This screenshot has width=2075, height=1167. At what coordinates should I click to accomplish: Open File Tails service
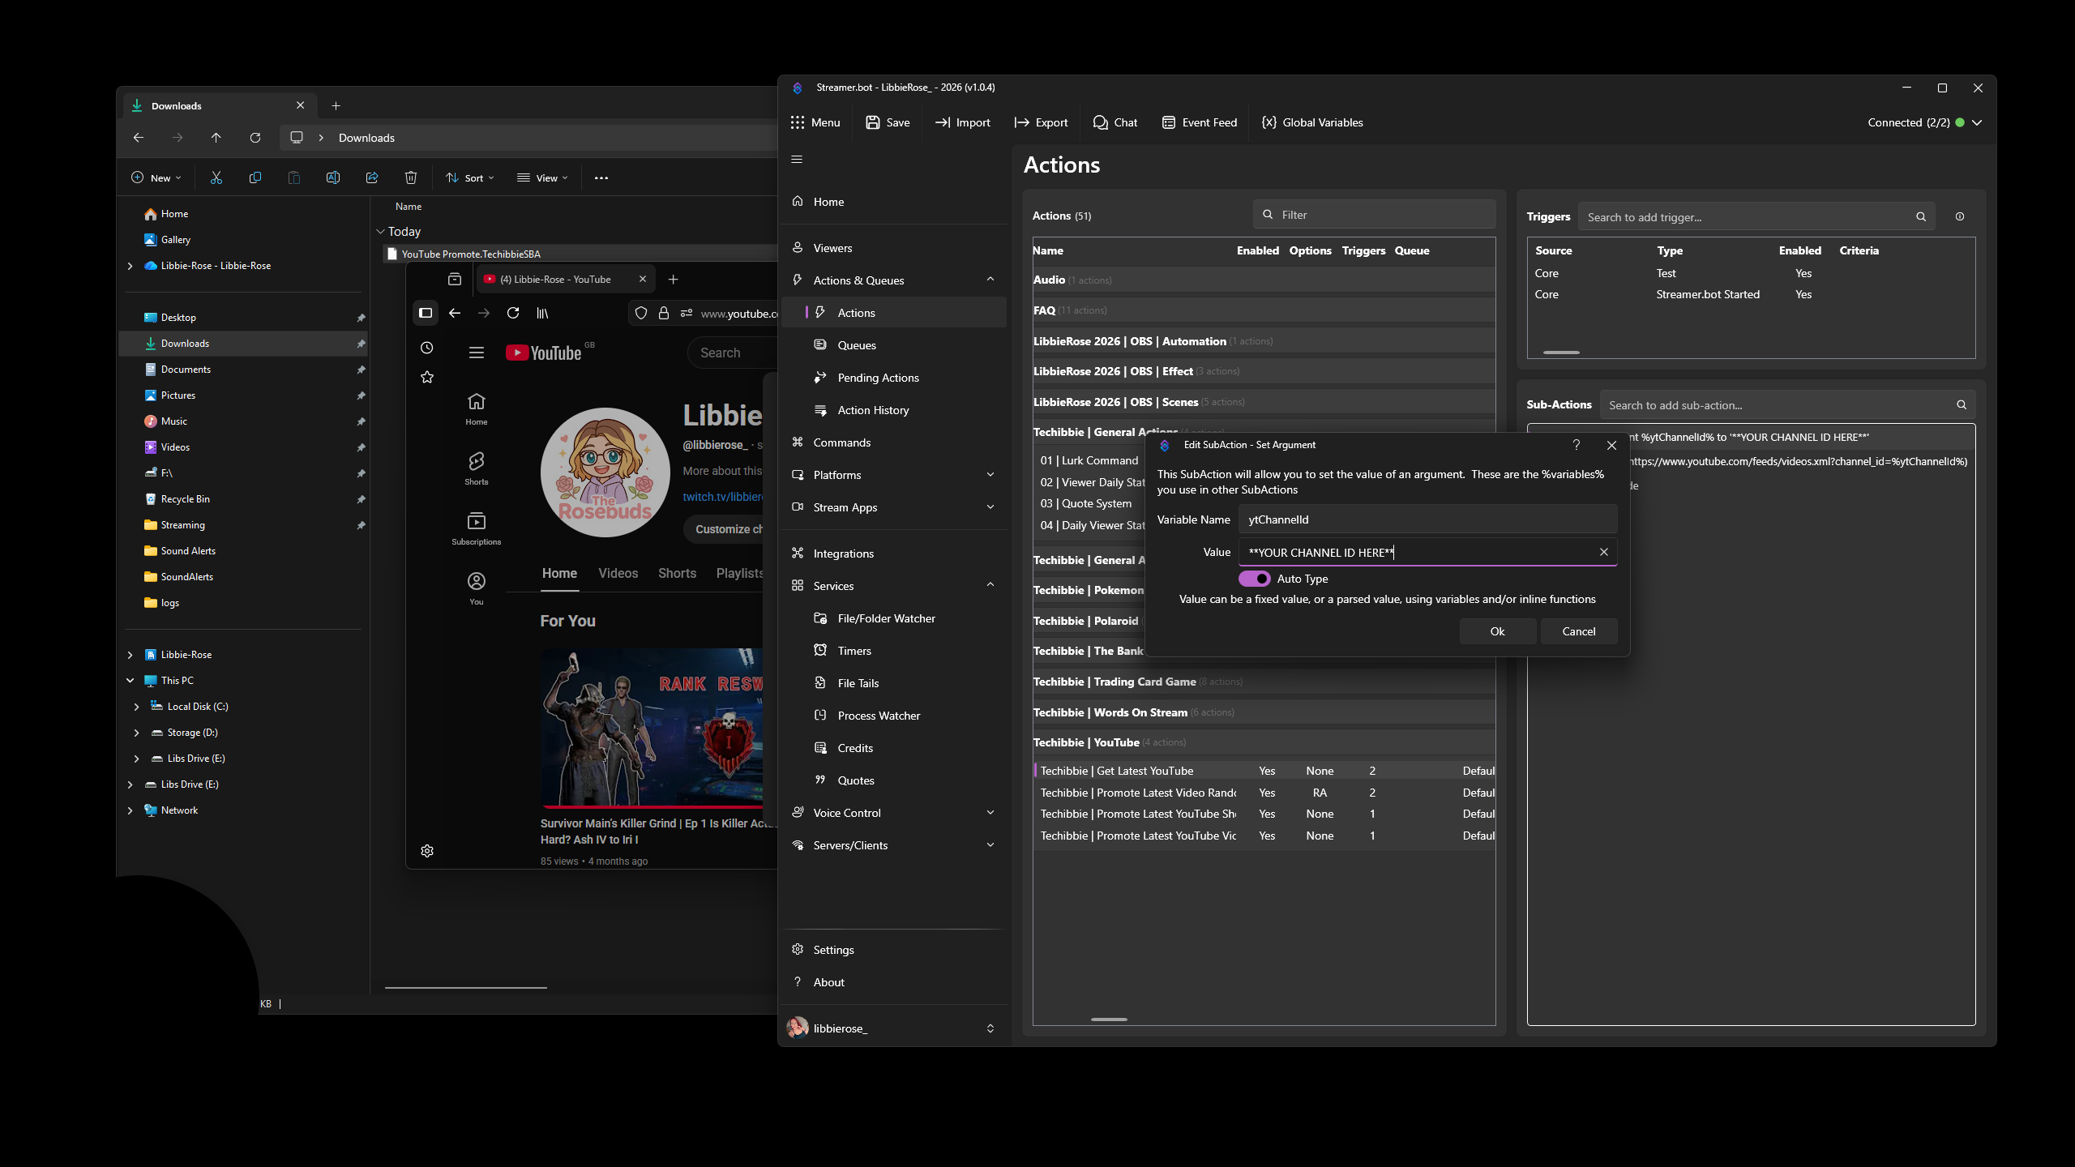tap(894, 683)
